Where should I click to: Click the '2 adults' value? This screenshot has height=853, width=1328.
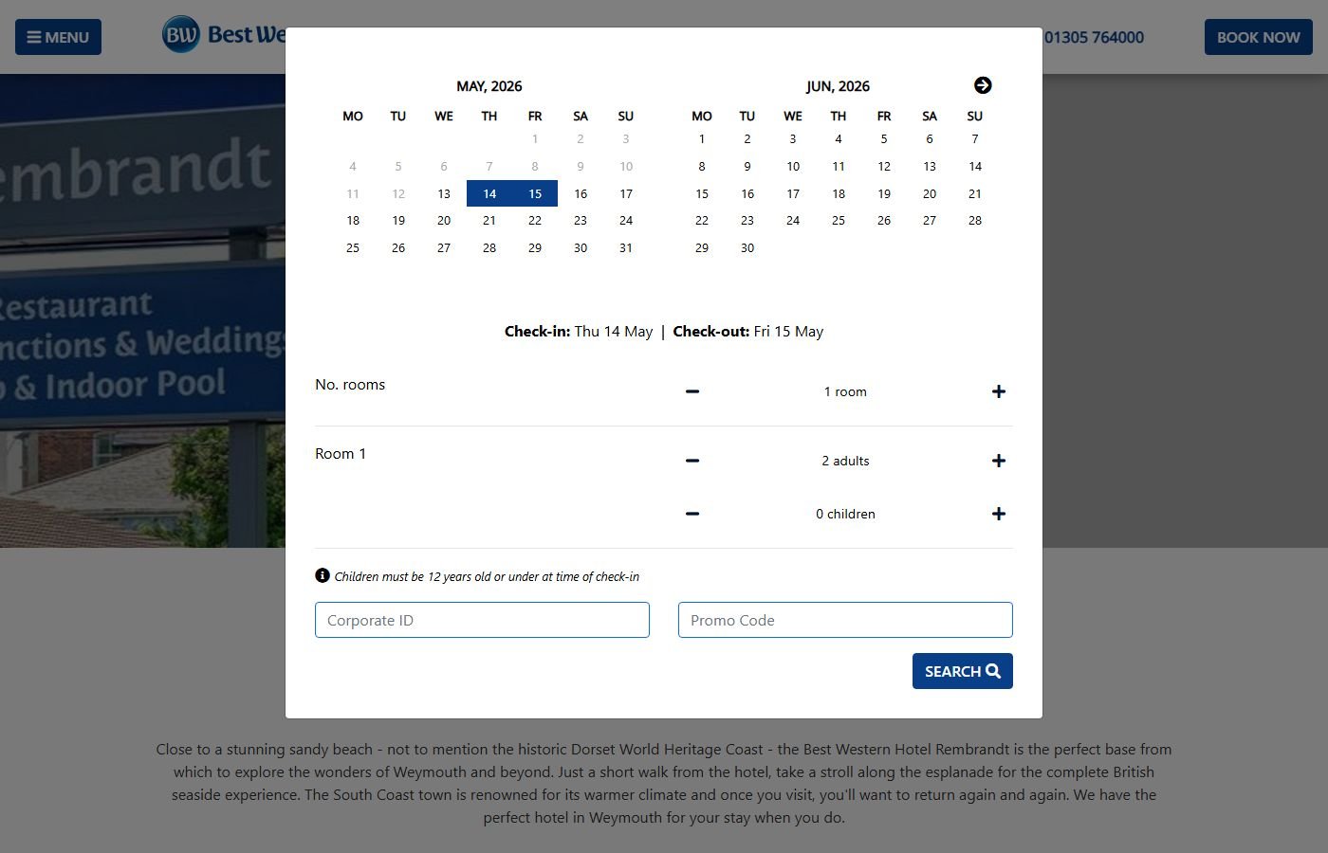pos(845,461)
